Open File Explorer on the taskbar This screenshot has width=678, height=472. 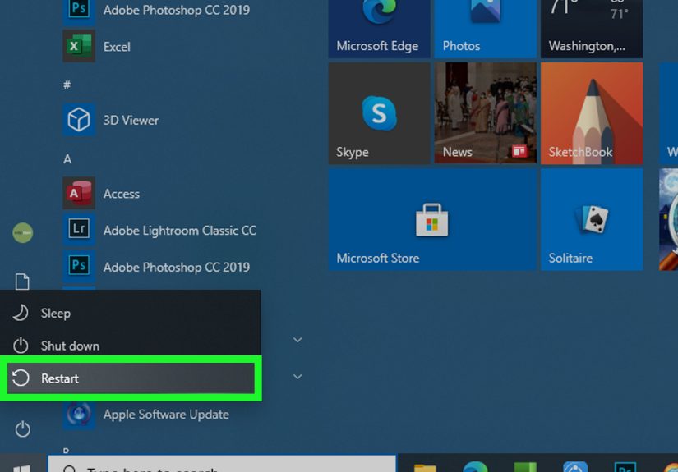tap(425, 466)
